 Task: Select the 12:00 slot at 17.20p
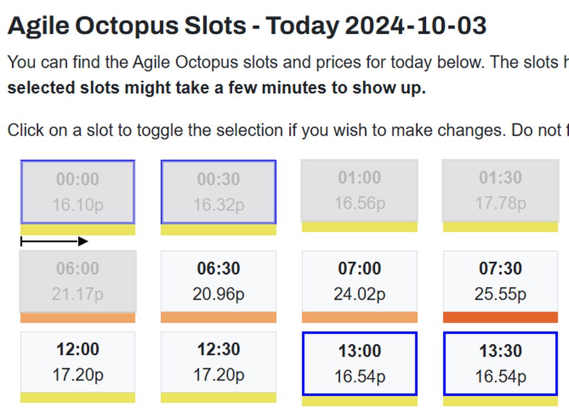point(78,362)
